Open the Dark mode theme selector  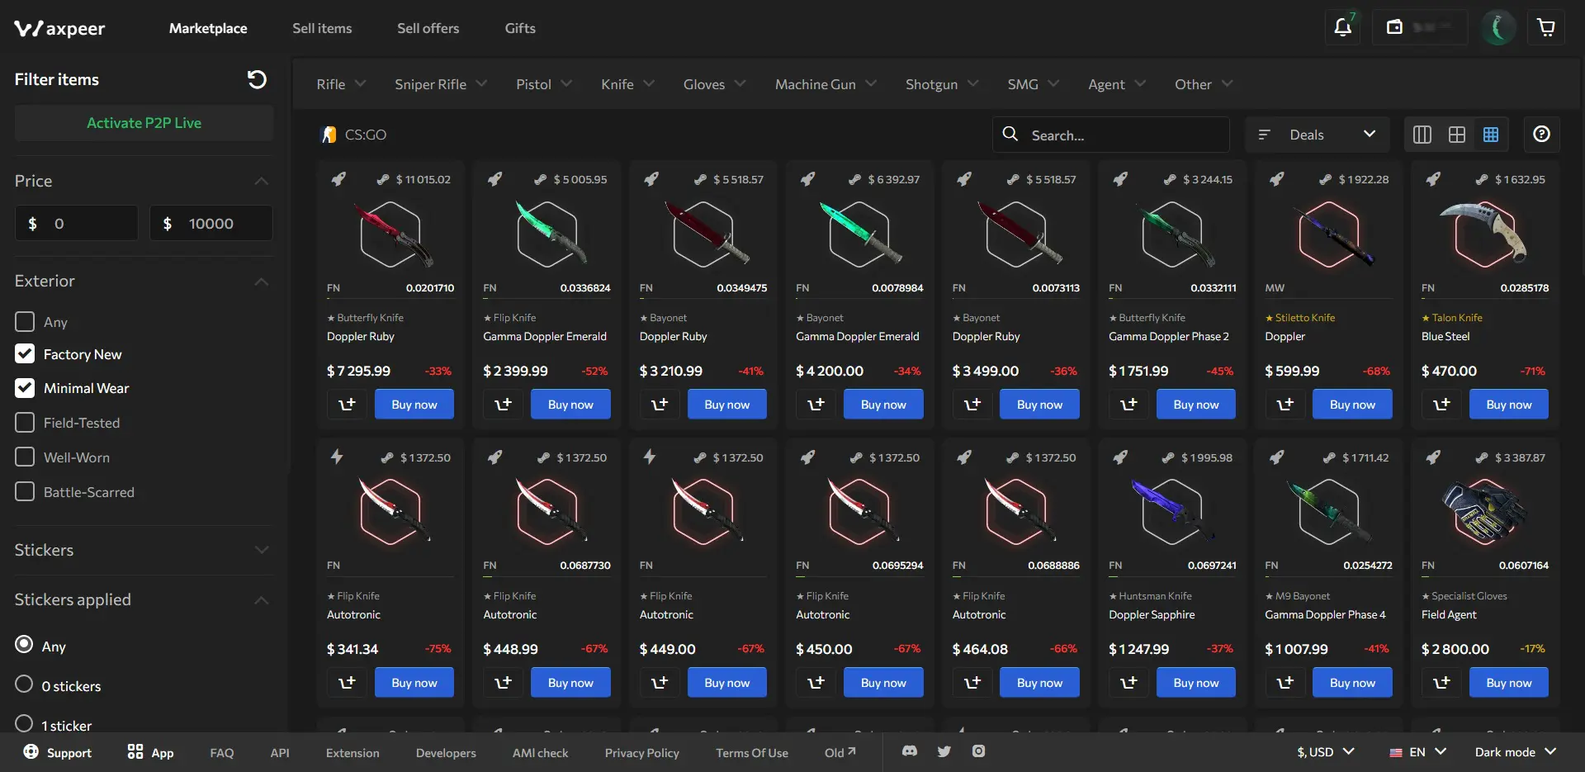coord(1516,752)
